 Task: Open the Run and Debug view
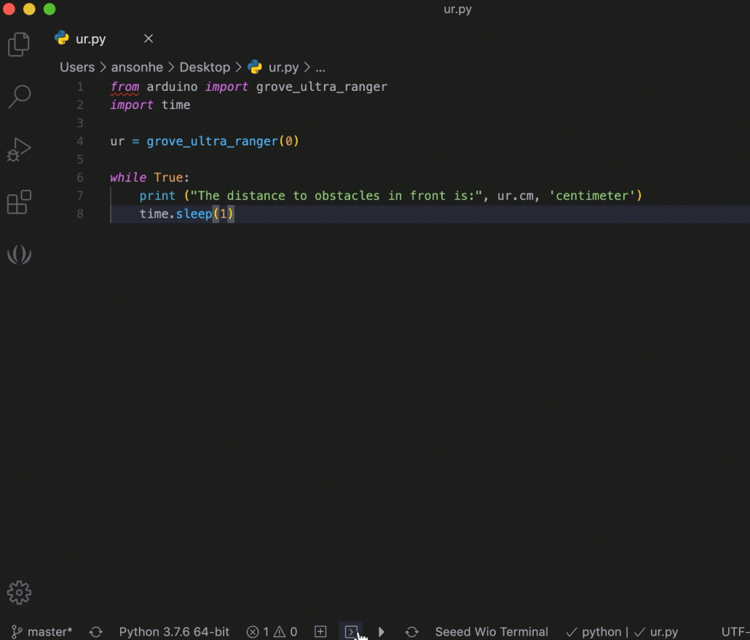19,148
